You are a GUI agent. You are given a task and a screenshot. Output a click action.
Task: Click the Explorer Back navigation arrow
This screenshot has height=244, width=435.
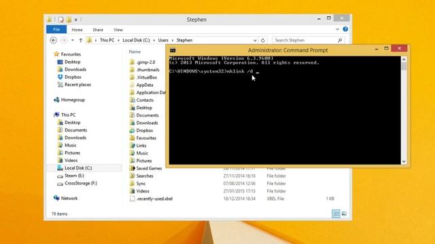tap(53, 41)
